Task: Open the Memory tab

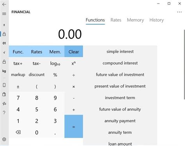Action: pyautogui.click(x=135, y=20)
